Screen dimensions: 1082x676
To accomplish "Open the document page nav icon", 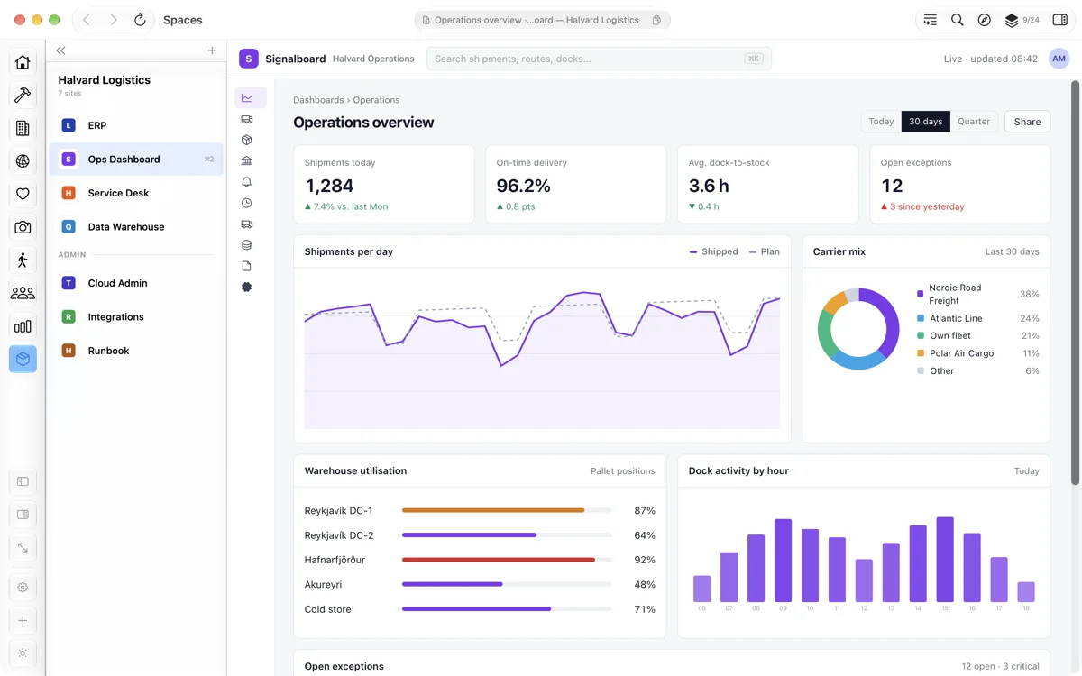I will coord(247,266).
